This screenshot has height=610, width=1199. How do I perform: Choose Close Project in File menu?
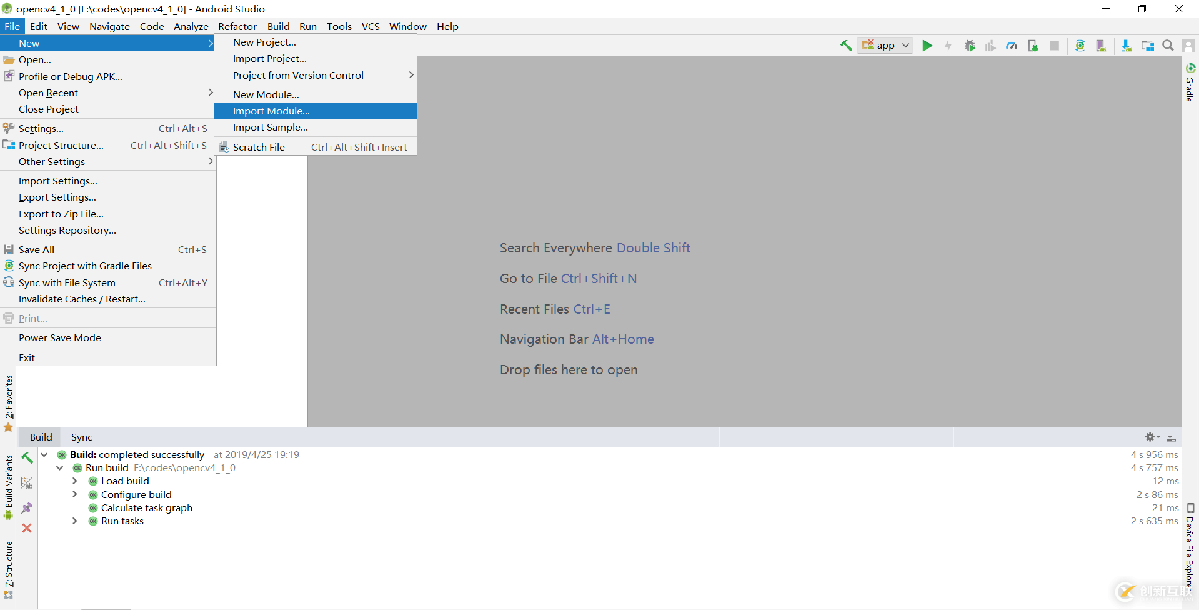coord(108,109)
